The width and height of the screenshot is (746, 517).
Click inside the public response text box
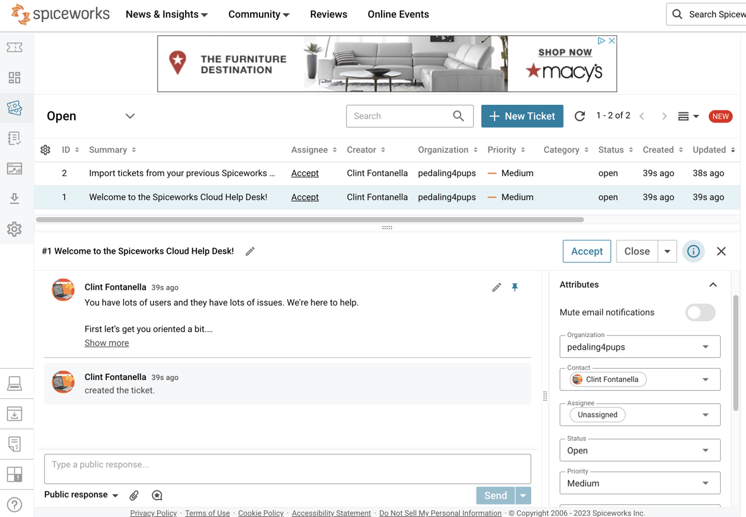pyautogui.click(x=287, y=468)
